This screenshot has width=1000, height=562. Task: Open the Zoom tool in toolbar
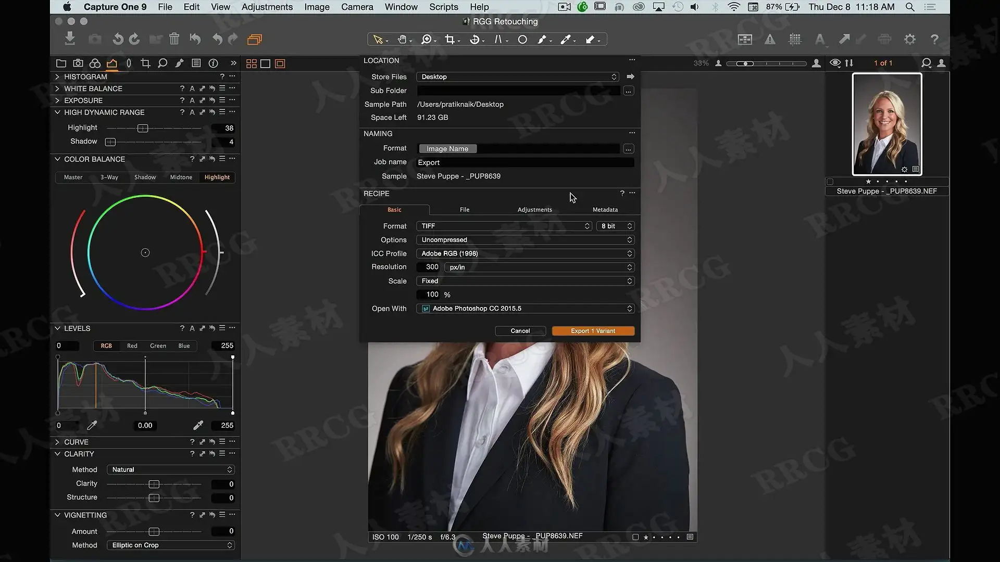point(427,40)
